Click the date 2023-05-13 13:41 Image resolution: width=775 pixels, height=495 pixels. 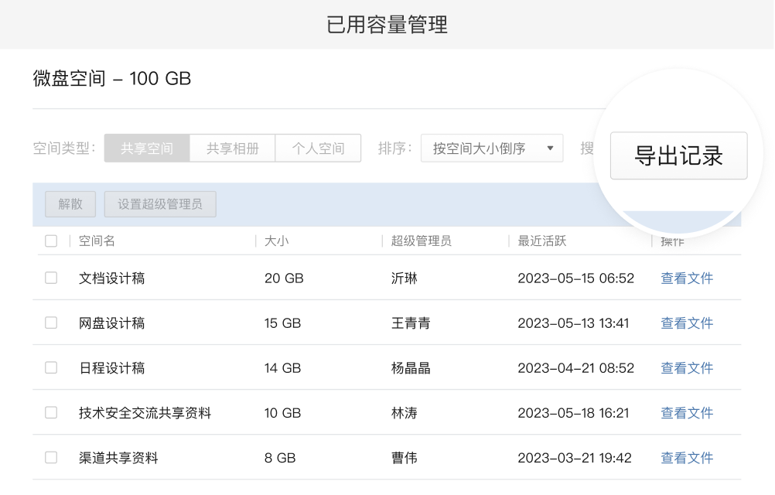click(x=573, y=323)
